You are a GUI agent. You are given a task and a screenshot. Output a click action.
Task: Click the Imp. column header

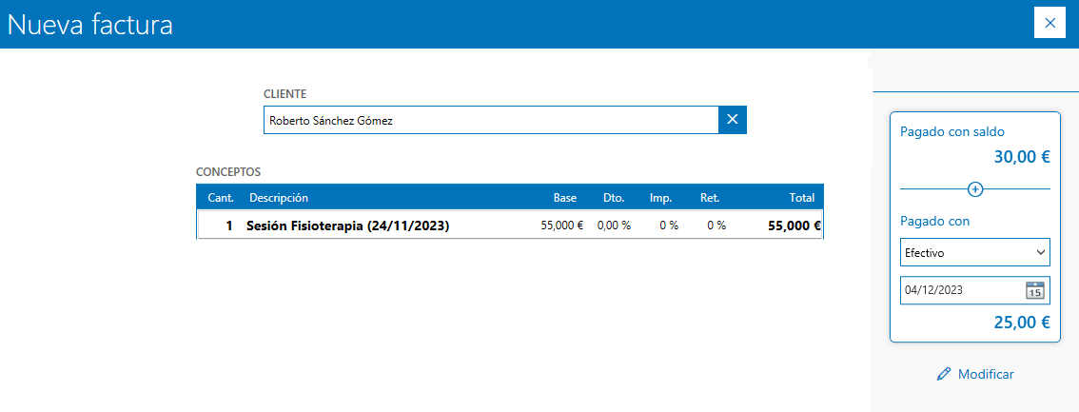tap(660, 198)
